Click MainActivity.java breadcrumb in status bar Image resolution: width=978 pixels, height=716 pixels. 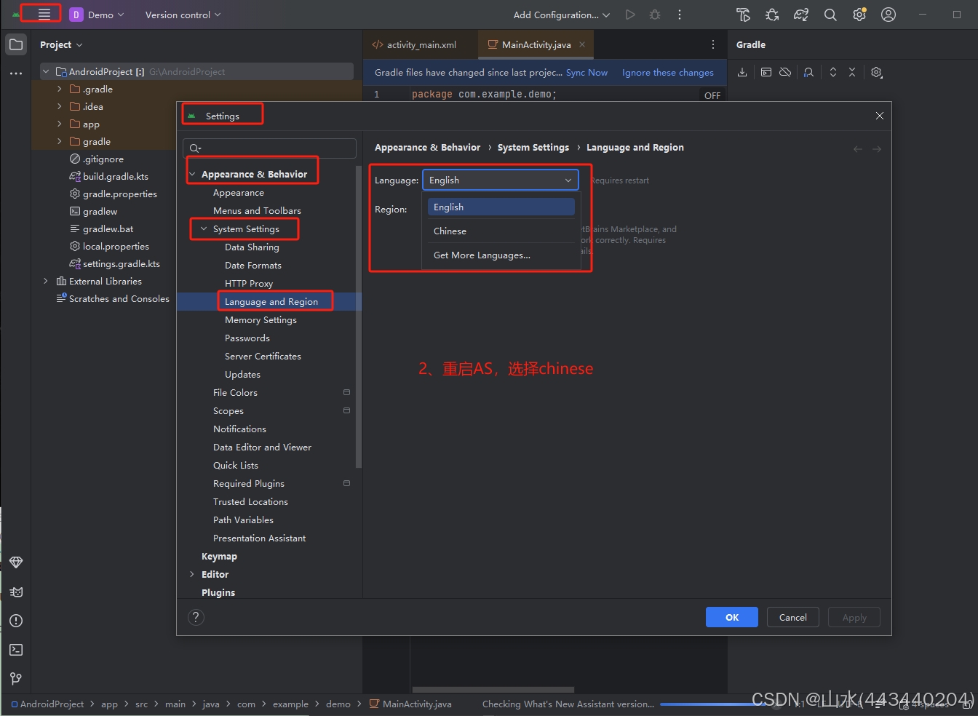pyautogui.click(x=410, y=704)
